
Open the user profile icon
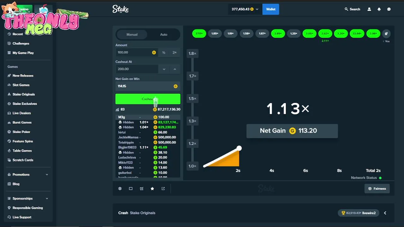point(369,9)
